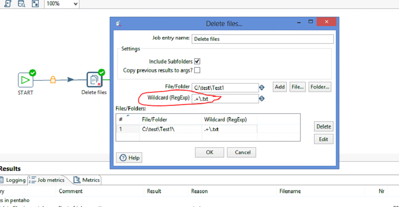This screenshot has width=399, height=207.
Task: Sort by the # column header
Action: click(128, 119)
